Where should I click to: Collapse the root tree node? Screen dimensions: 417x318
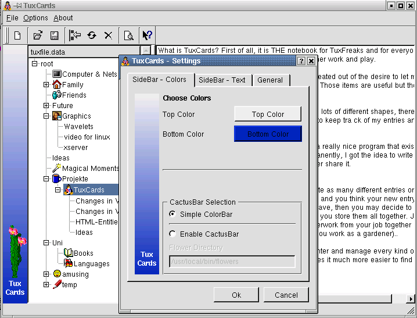[x=34, y=63]
